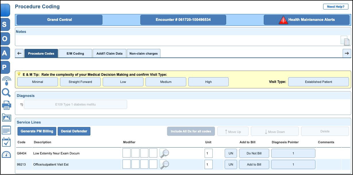Open the Visit Type Established Patient selector

tap(318, 81)
